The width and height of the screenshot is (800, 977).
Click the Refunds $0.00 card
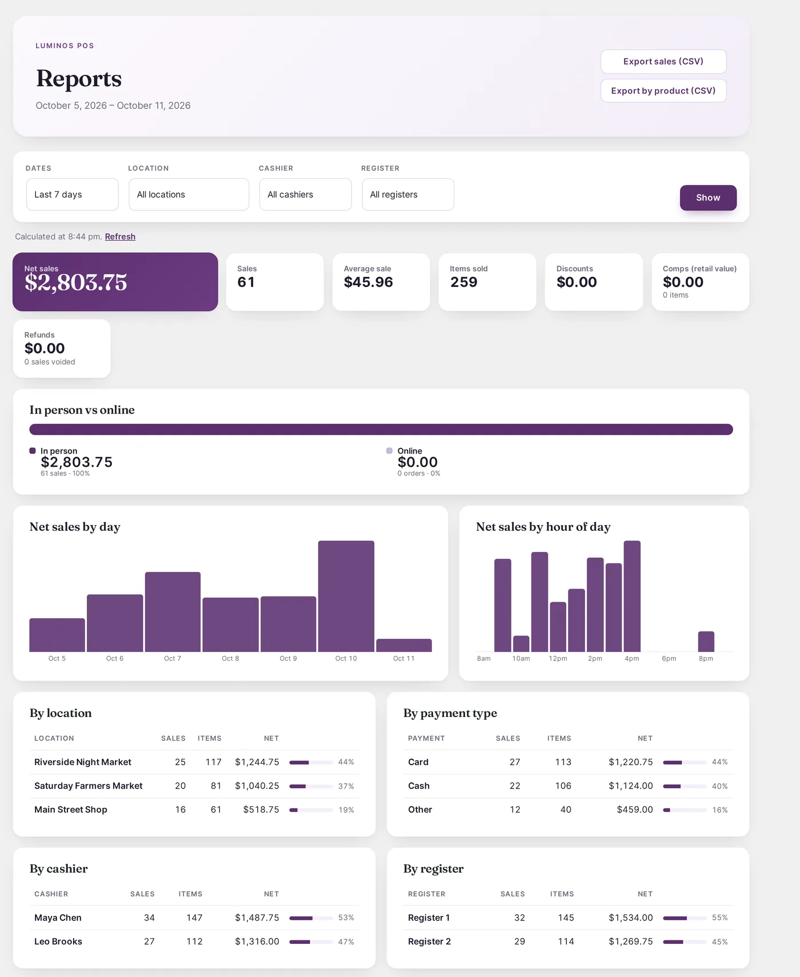pos(62,349)
